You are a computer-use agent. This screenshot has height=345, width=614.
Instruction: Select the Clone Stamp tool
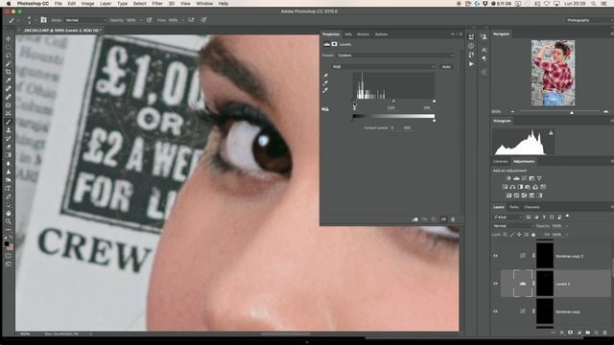click(x=9, y=130)
